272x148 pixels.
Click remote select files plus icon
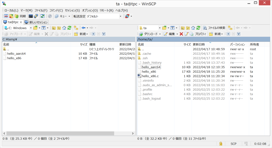[228, 34]
